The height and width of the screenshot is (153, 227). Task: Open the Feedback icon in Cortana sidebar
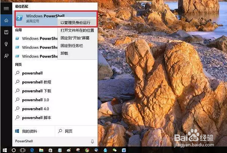pyautogui.click(x=6, y=56)
